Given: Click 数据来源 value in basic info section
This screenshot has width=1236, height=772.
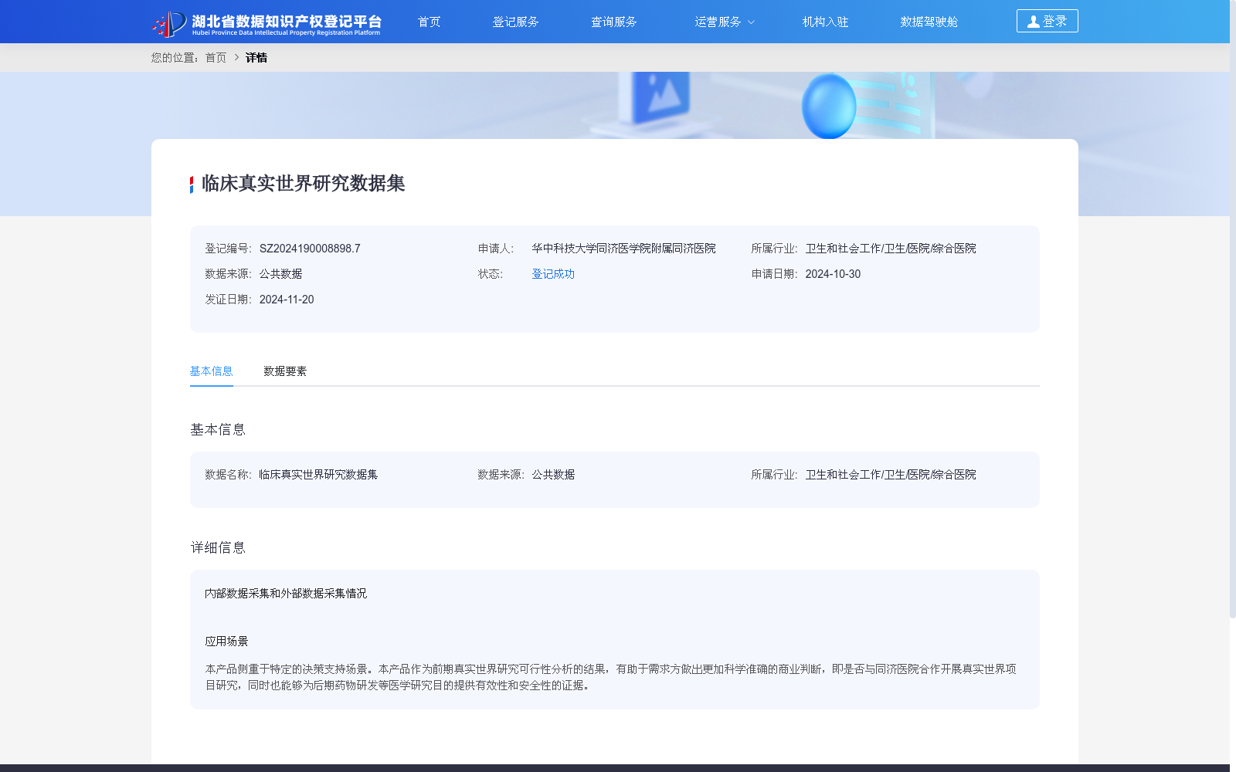Looking at the screenshot, I should (x=553, y=475).
